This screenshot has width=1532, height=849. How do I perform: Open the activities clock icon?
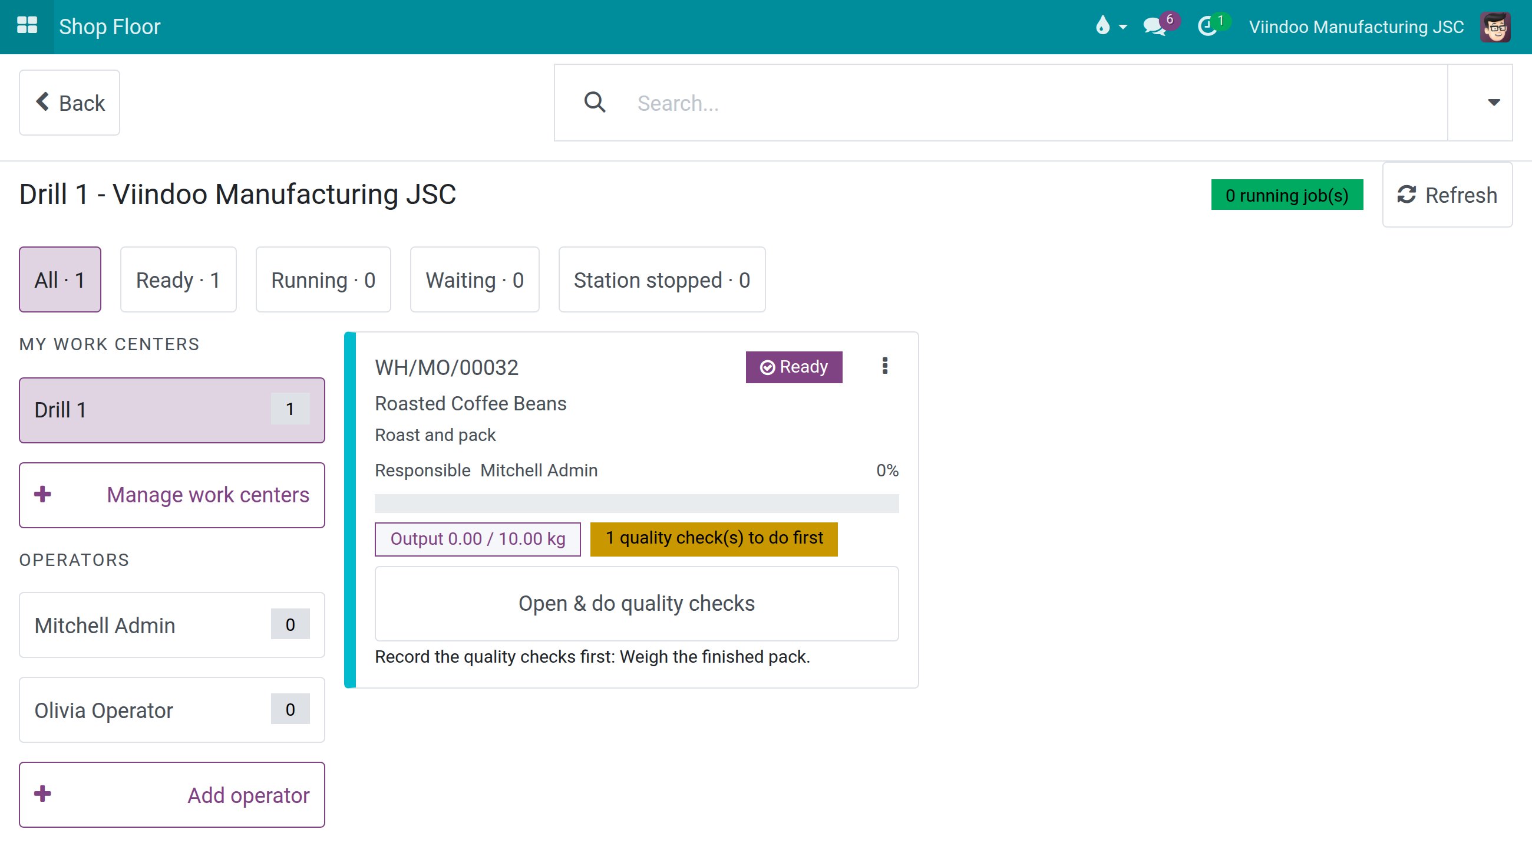[1213, 25]
